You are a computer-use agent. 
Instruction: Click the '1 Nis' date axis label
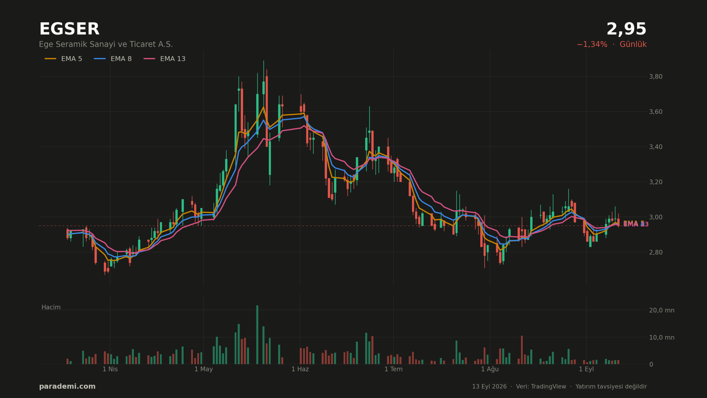click(110, 369)
